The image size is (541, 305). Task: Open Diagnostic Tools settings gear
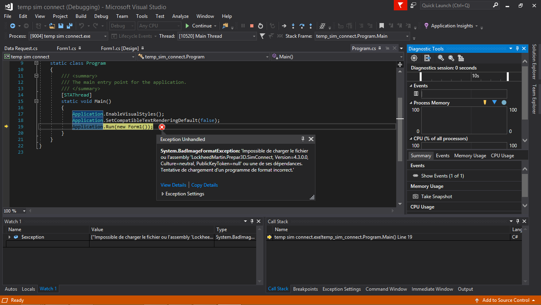[x=414, y=58]
